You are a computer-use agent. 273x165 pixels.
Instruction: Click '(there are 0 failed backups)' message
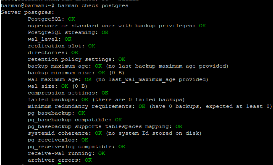(139, 100)
